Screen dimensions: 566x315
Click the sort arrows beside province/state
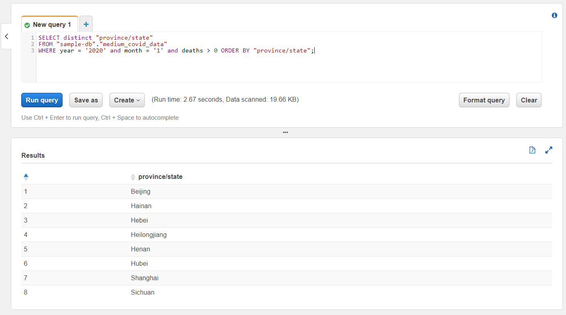tap(133, 177)
